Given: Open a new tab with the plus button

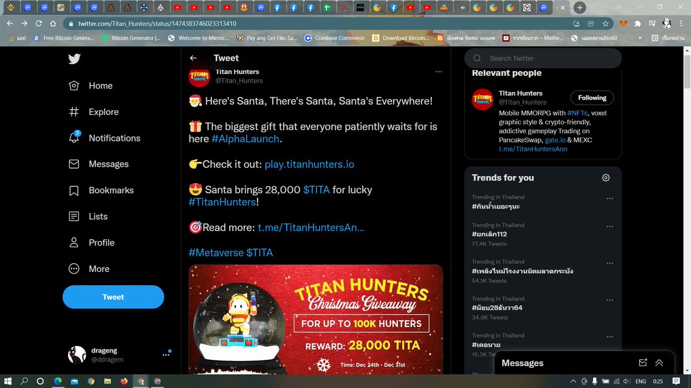Looking at the screenshot, I should click(580, 7).
